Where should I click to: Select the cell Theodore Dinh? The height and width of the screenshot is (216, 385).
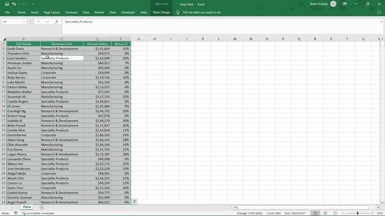(x=23, y=53)
